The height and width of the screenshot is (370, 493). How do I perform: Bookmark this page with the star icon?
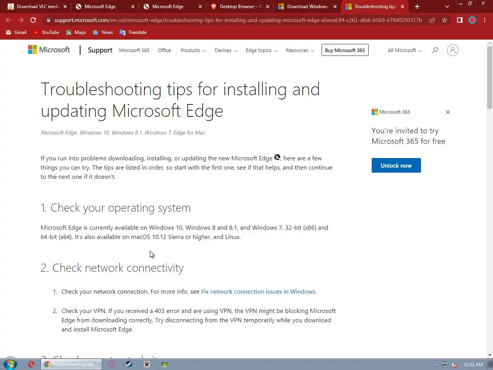[x=444, y=20]
